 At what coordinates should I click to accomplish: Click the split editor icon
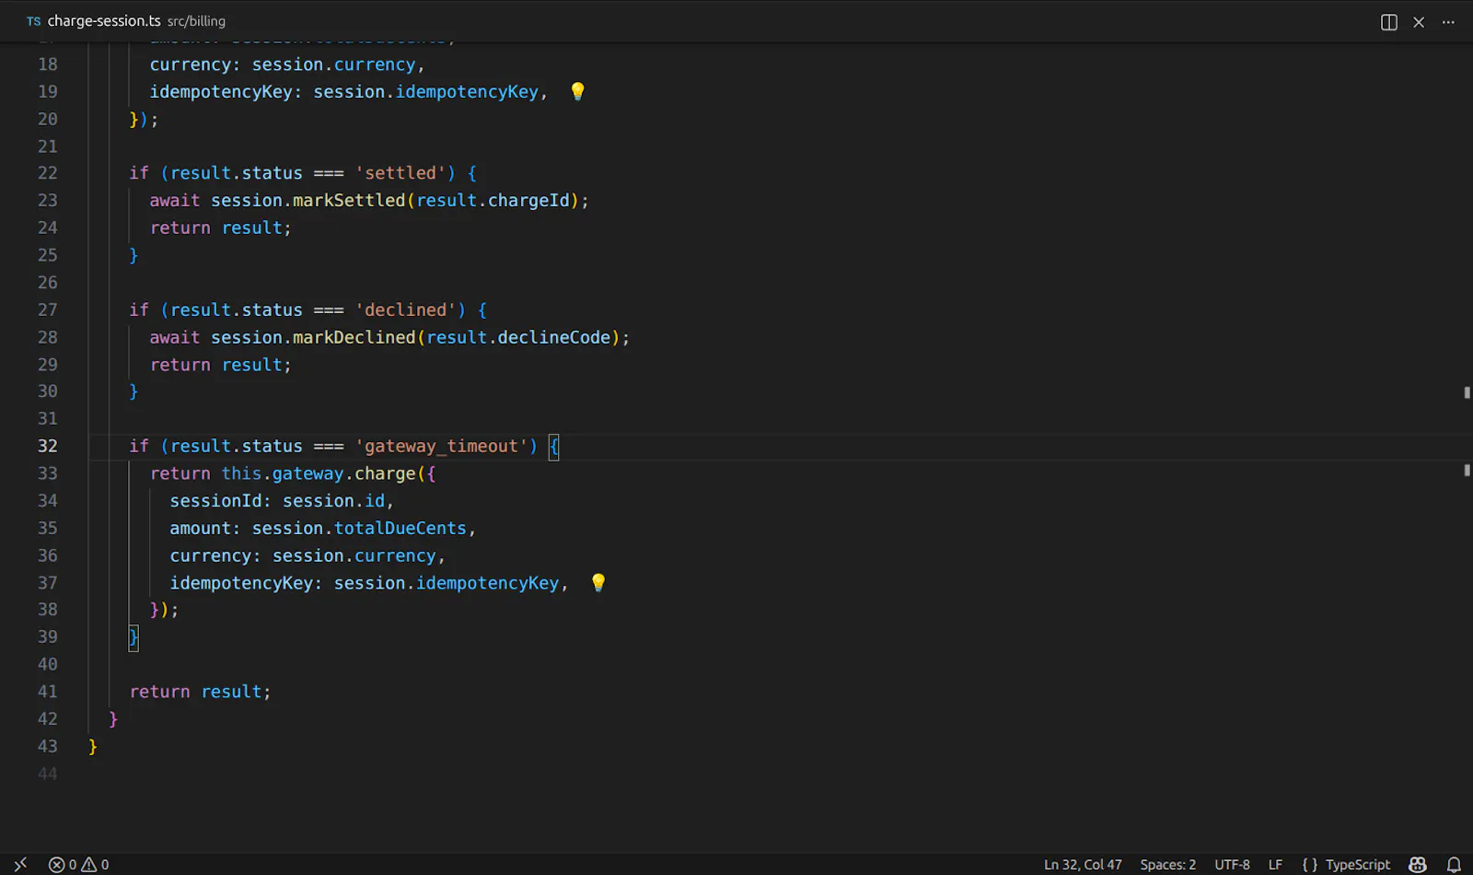1389,22
